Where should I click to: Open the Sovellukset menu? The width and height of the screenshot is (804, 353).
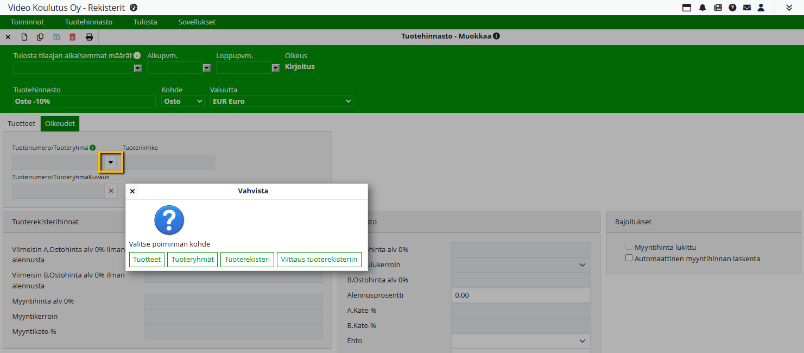pos(197,22)
